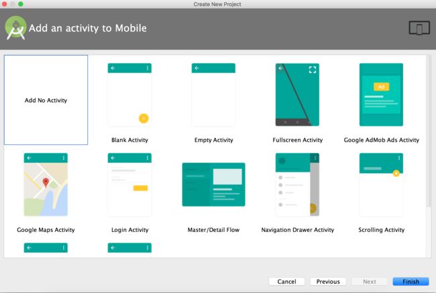Click the Navigation Drawer Activity label
This screenshot has width=436, height=293.
(298, 230)
